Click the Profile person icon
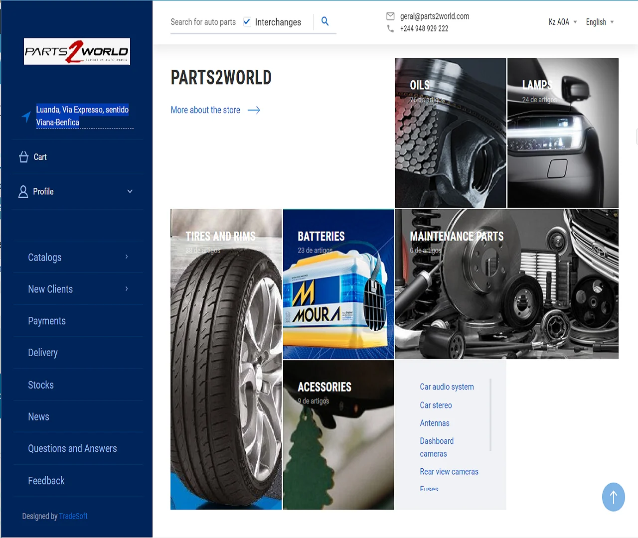Screen dimensions: 638x538 pos(23,191)
